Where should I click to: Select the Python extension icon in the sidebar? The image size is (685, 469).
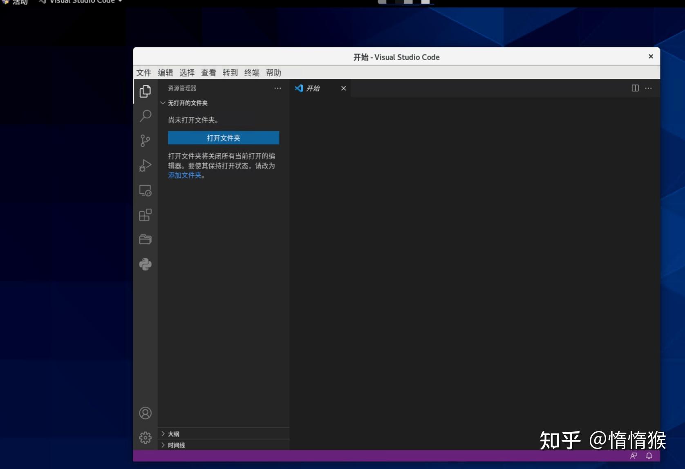(145, 264)
